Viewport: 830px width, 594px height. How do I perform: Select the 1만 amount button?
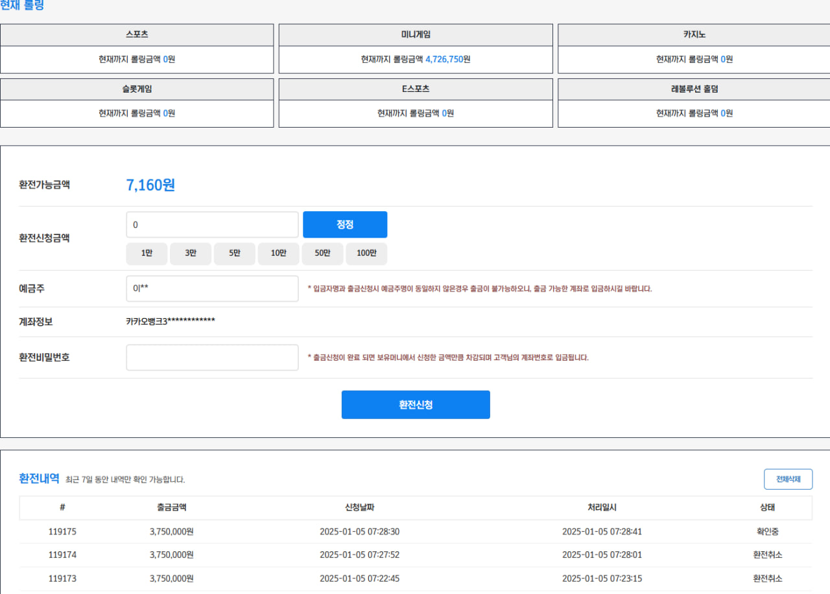coord(147,254)
